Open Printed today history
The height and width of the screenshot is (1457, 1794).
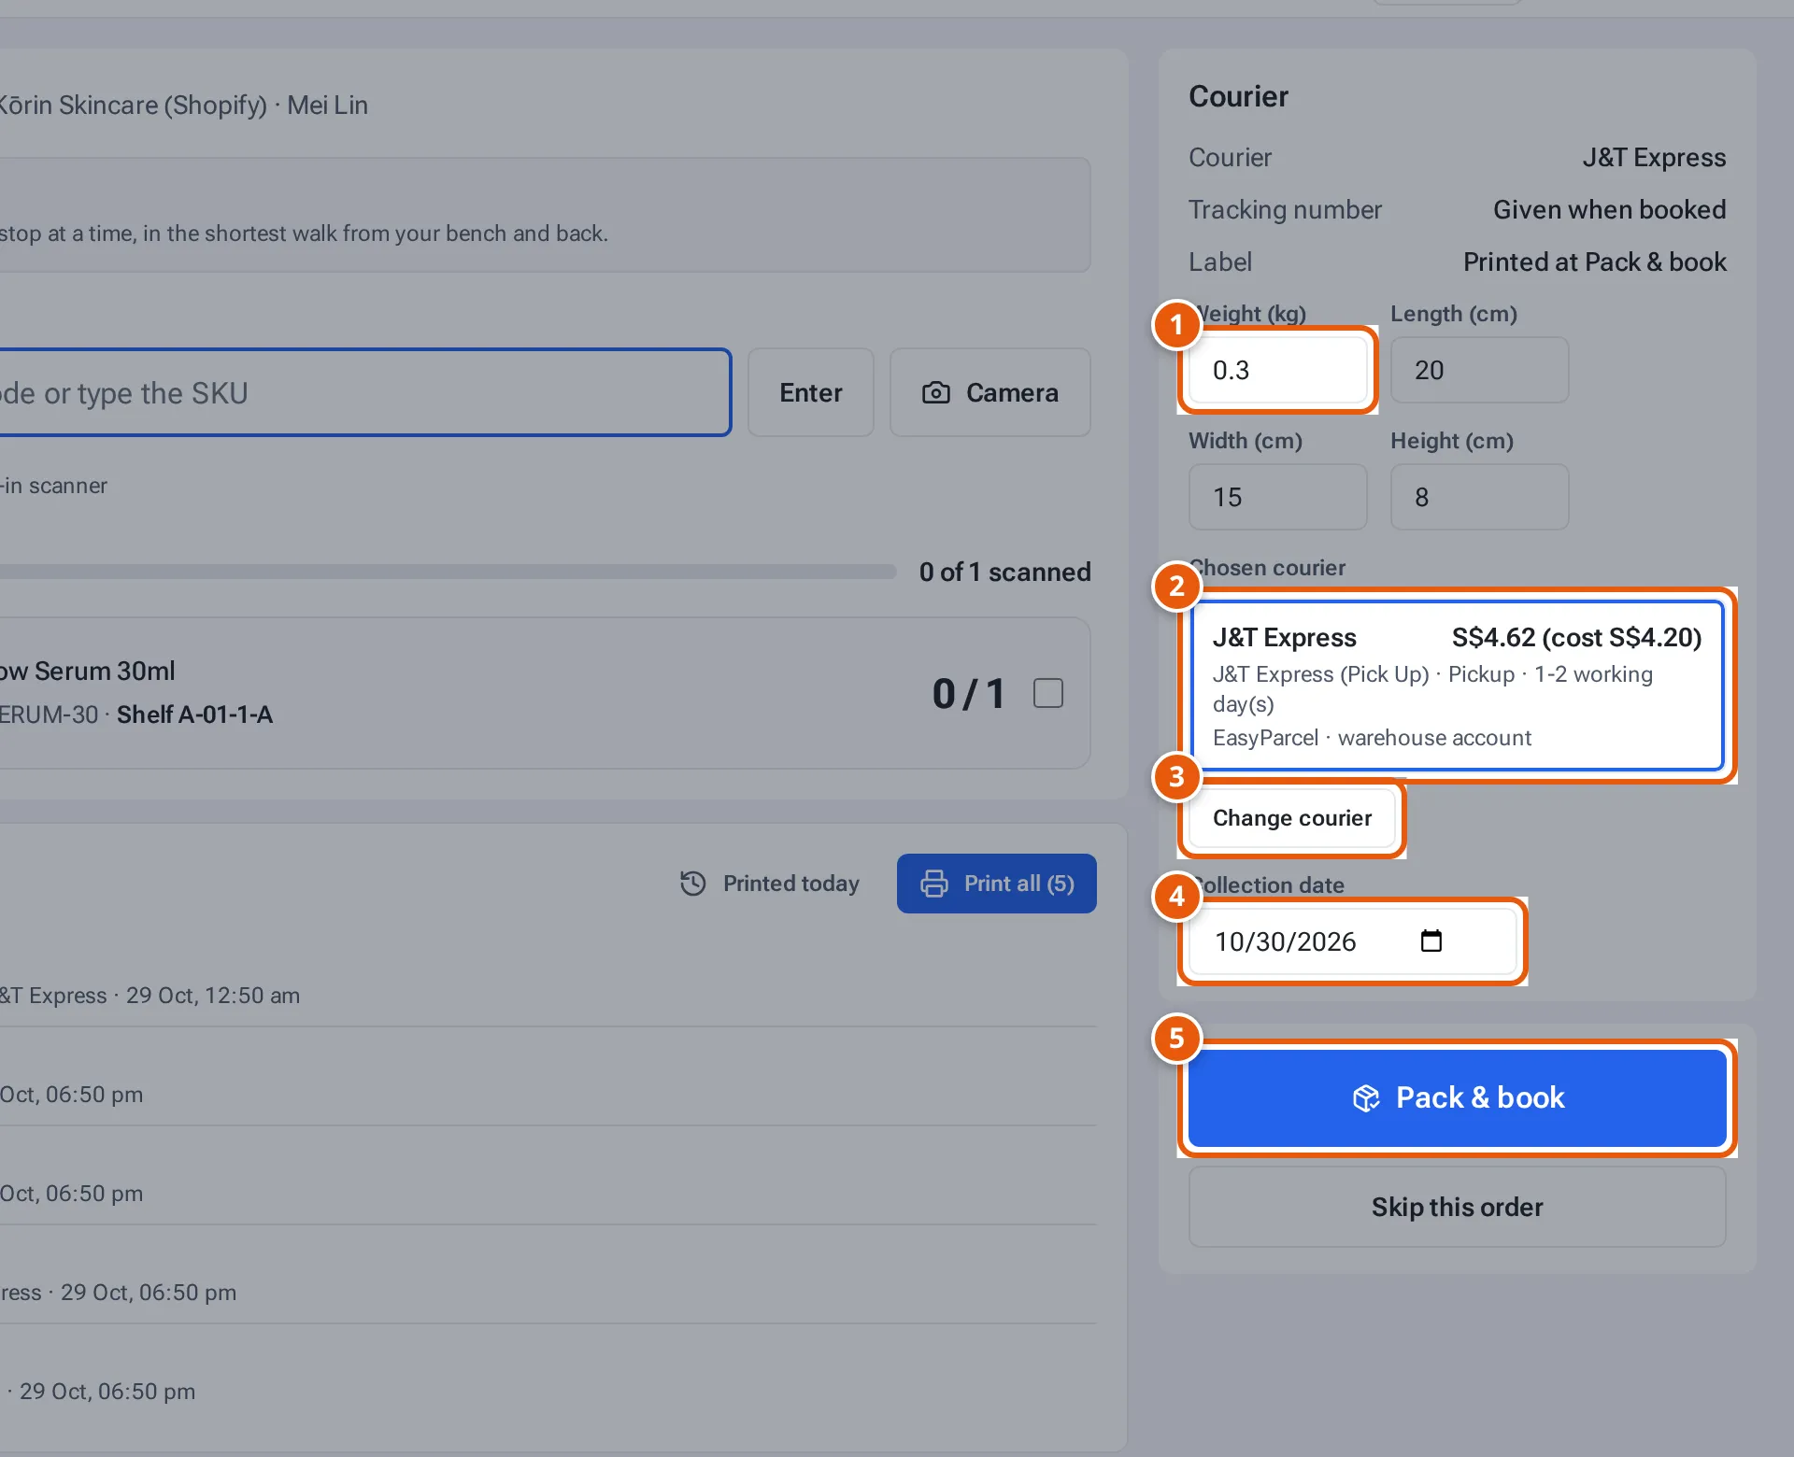coord(770,884)
